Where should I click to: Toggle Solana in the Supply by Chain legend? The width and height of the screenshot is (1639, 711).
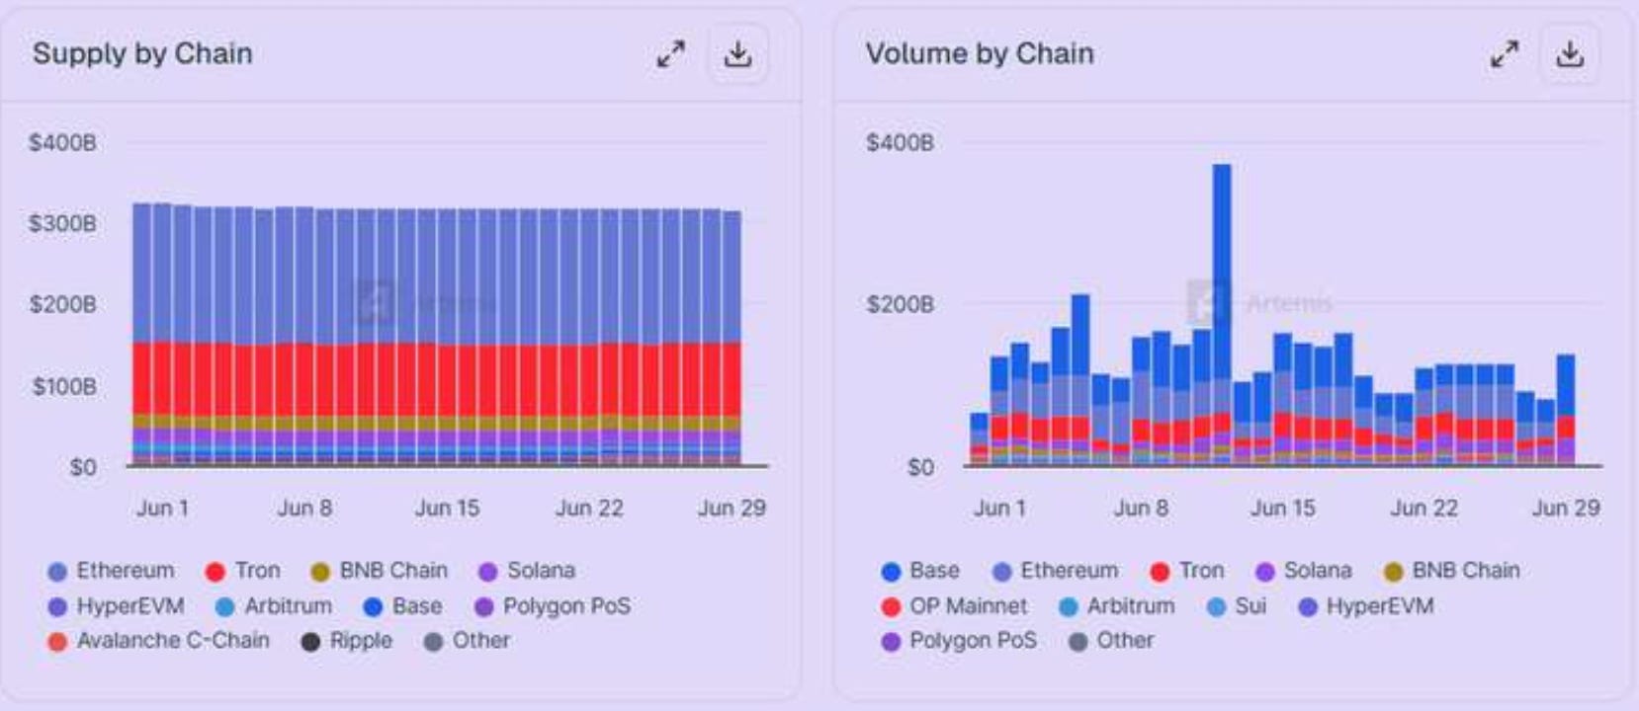[527, 571]
